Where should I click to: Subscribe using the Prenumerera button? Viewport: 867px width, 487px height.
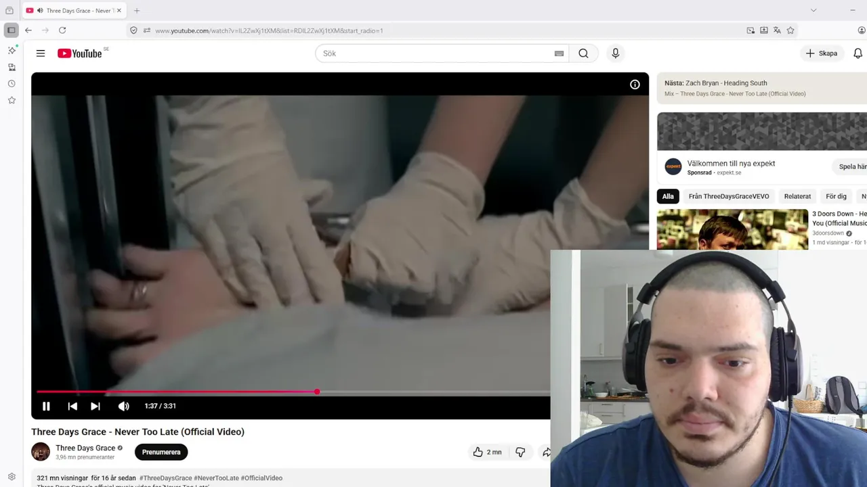coord(161,452)
